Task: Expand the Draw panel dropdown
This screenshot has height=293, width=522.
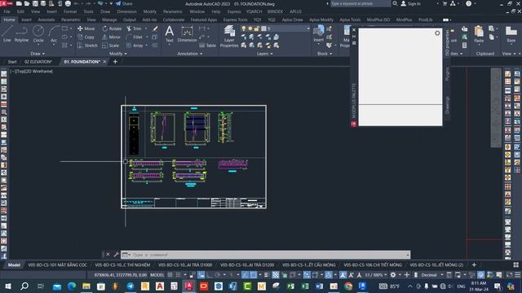Action: coord(38,54)
